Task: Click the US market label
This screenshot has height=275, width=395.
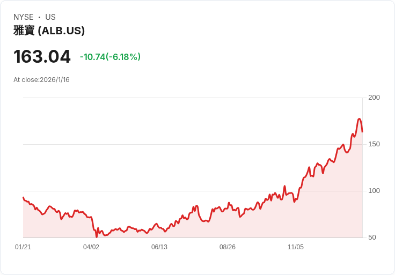Action: pyautogui.click(x=50, y=17)
